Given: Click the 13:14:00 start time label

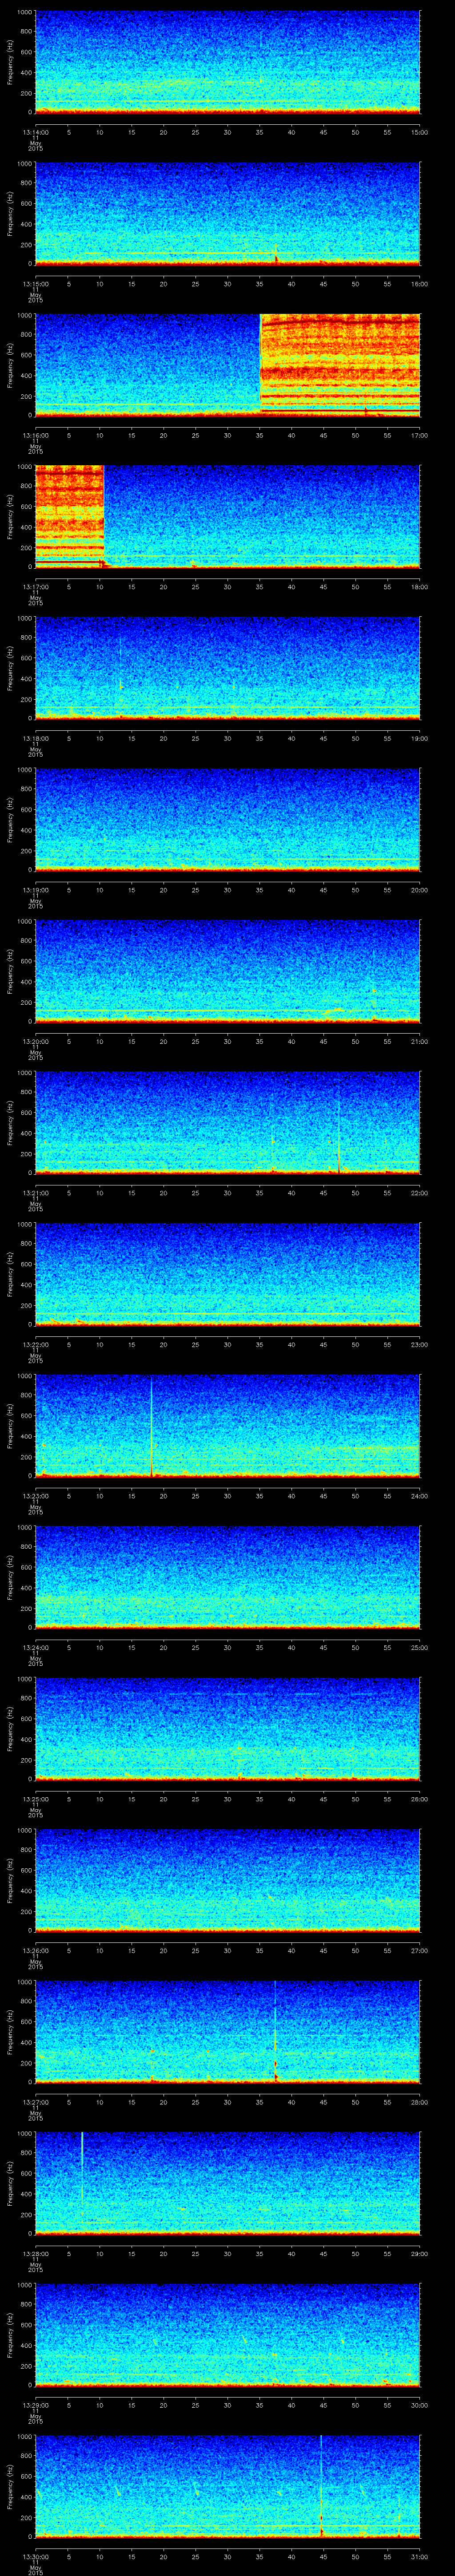Looking at the screenshot, I should tap(36, 132).
